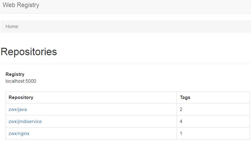Image resolution: width=251 pixels, height=144 pixels.
Task: Open the zwx/nginx repository link
Action: [19, 134]
